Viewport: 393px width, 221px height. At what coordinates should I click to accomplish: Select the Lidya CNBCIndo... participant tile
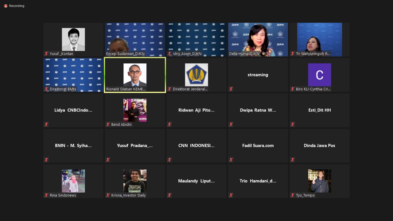coord(73,110)
